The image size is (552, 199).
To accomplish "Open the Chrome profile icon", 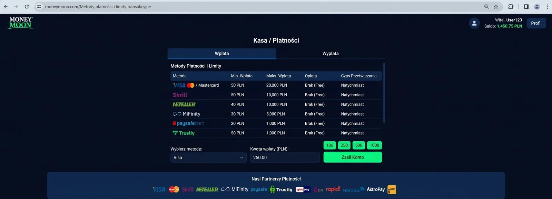I will tap(537, 7).
